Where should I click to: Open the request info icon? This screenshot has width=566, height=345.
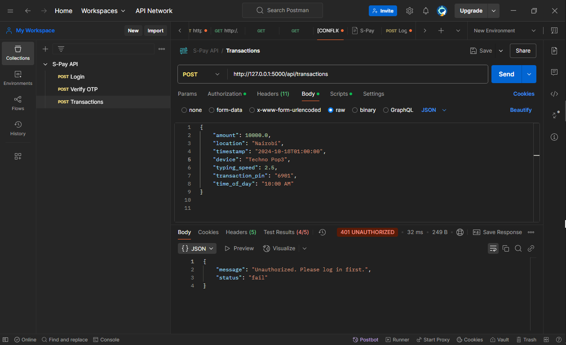click(x=554, y=137)
